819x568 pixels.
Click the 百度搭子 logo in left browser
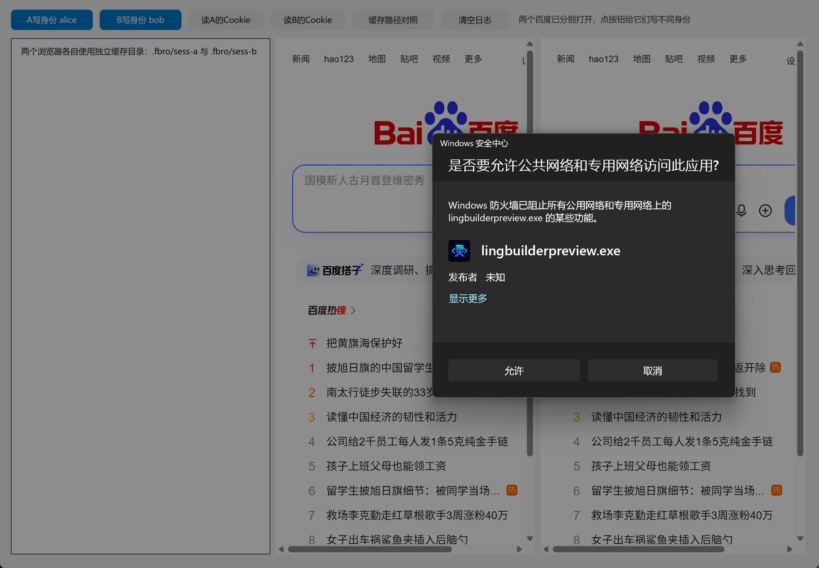[335, 270]
